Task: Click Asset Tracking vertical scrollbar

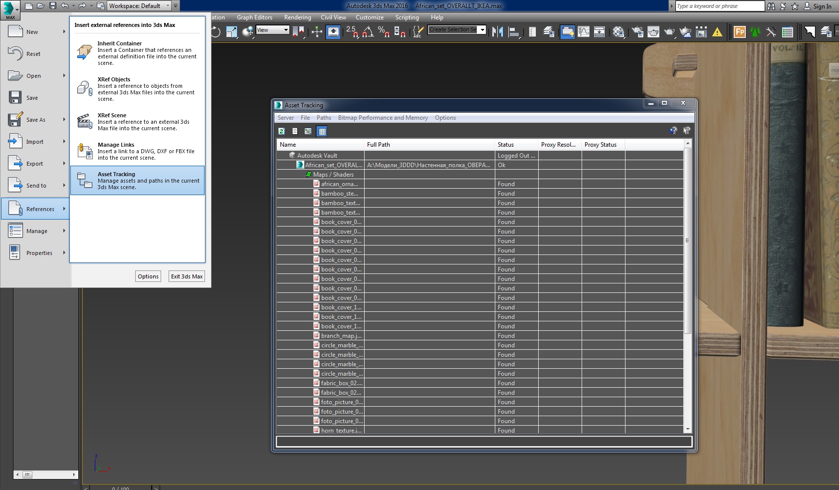Action: click(687, 241)
